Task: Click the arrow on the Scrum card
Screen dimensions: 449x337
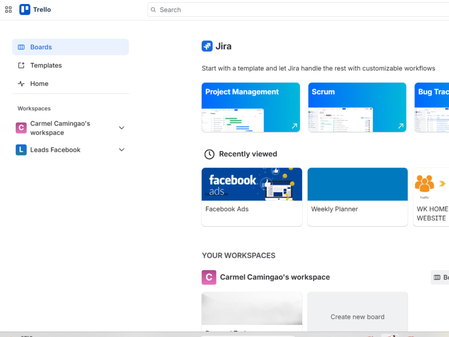Action: click(x=401, y=126)
